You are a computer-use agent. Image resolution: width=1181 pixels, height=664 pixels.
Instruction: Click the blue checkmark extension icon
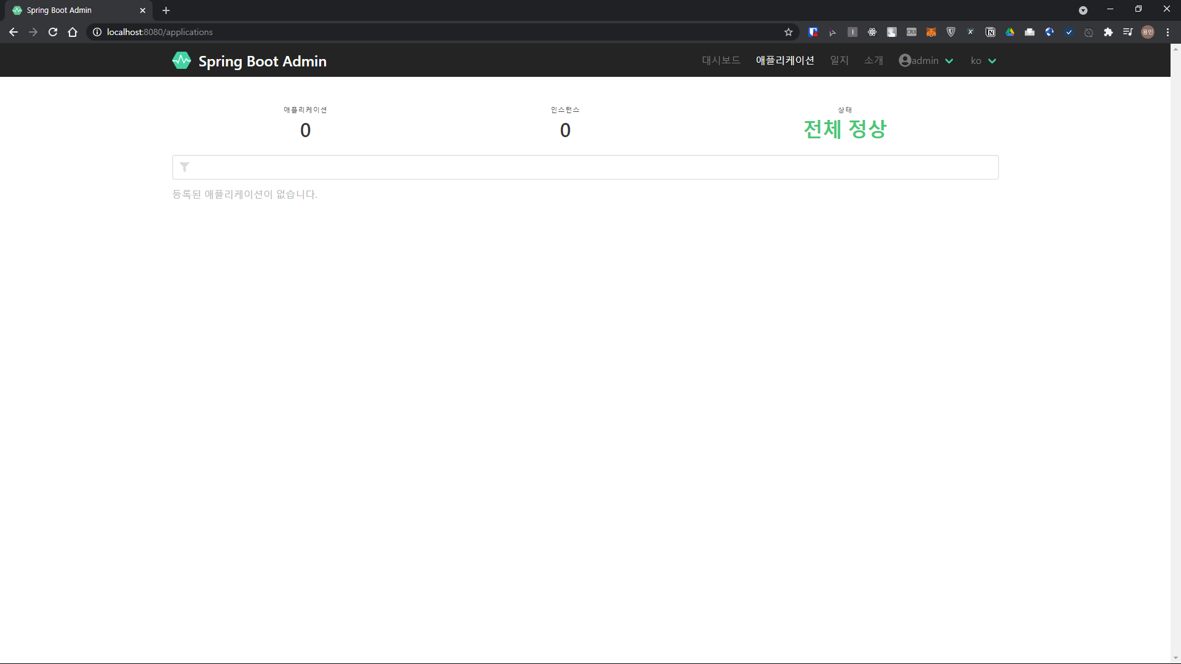[x=1069, y=32]
